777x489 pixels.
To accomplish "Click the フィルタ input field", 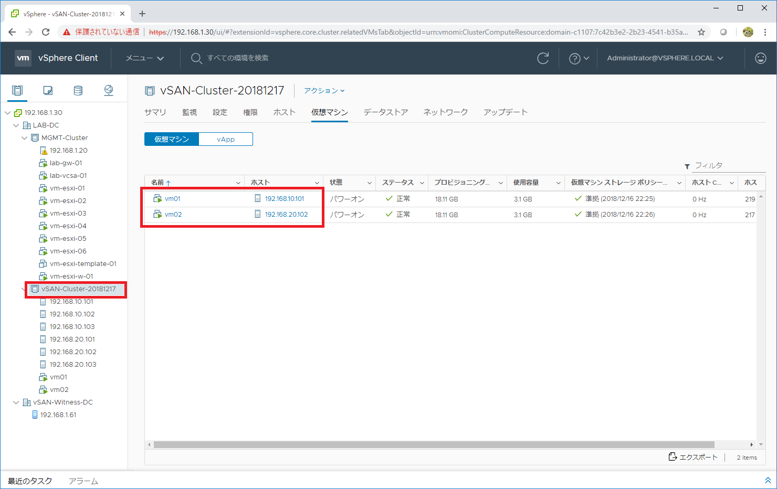I will [x=730, y=166].
